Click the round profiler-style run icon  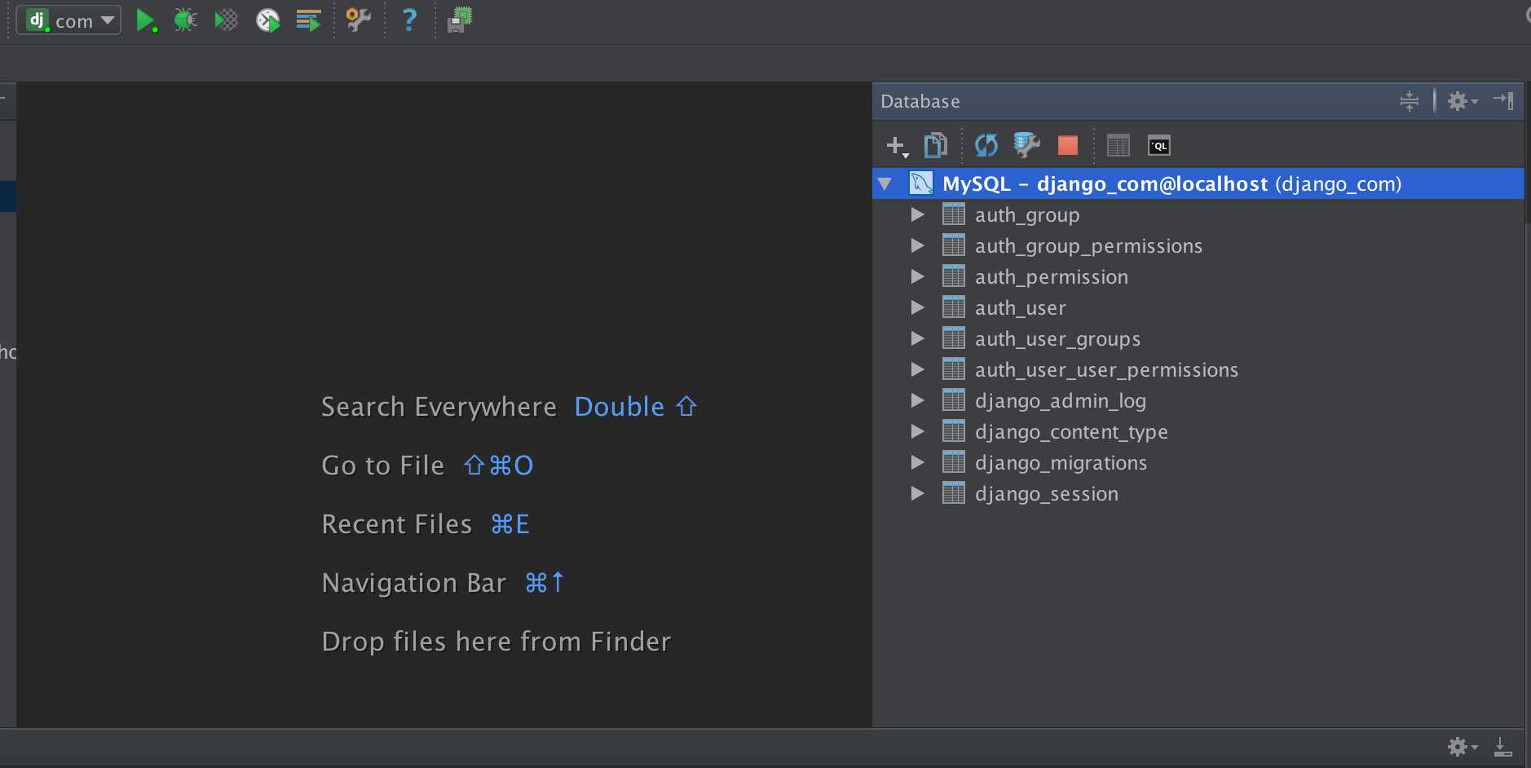pyautogui.click(x=267, y=20)
